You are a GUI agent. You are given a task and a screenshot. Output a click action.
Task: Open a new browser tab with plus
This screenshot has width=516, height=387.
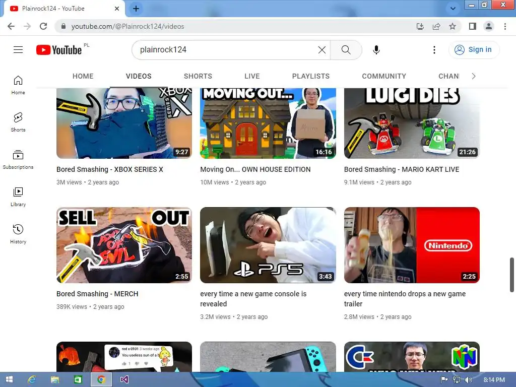click(136, 9)
